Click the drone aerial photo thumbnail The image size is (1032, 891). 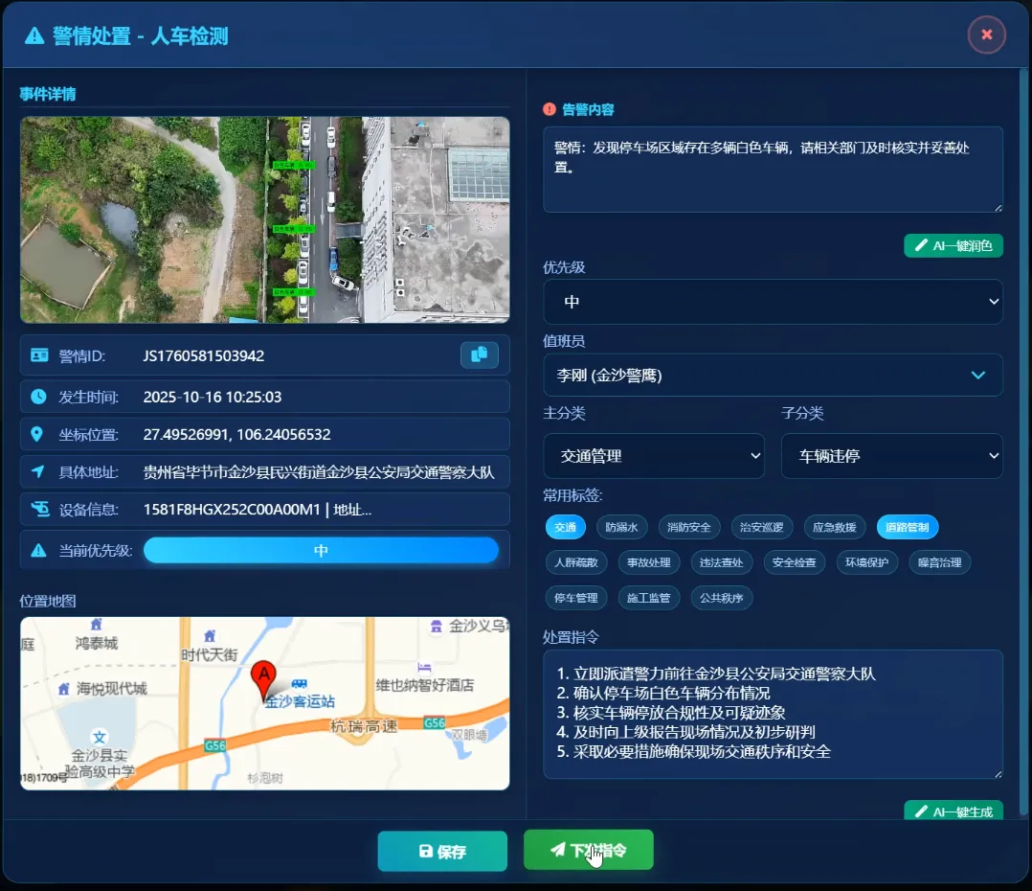(264, 219)
